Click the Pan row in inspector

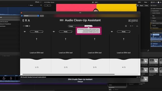[x=156, y=16]
